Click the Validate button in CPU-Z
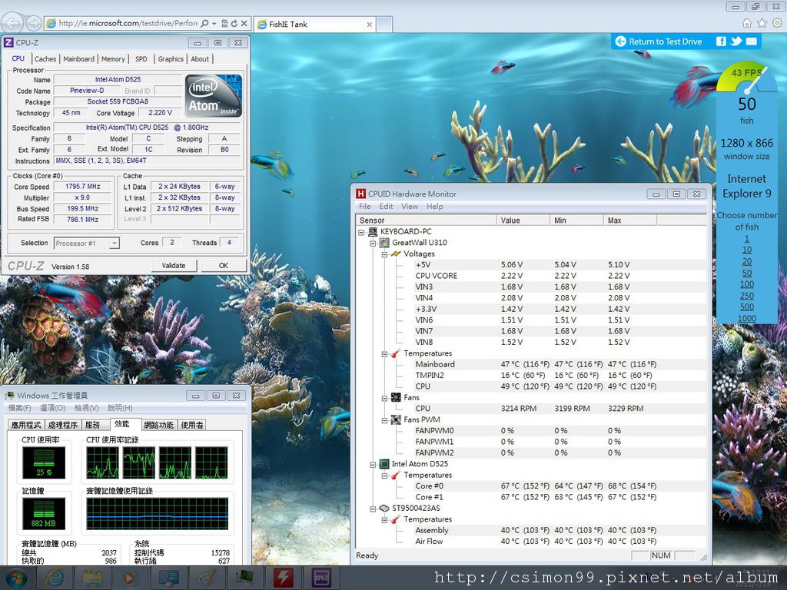Image resolution: width=787 pixels, height=590 pixels. pyautogui.click(x=174, y=265)
